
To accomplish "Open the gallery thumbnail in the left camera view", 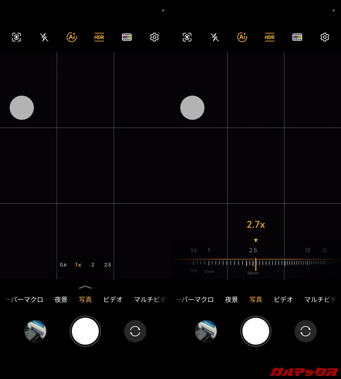I will [35, 331].
